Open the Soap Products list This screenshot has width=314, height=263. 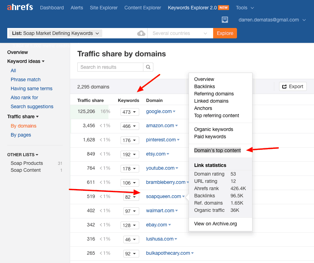27,163
